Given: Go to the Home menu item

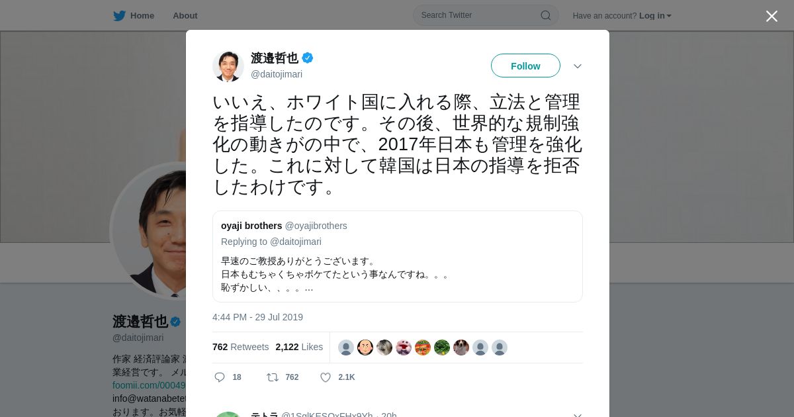Looking at the screenshot, I should click(142, 16).
